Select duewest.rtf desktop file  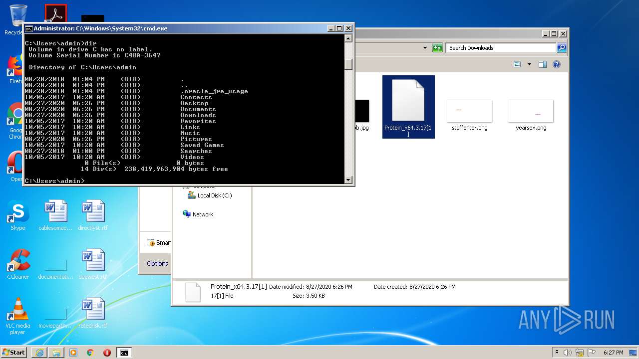pyautogui.click(x=93, y=264)
